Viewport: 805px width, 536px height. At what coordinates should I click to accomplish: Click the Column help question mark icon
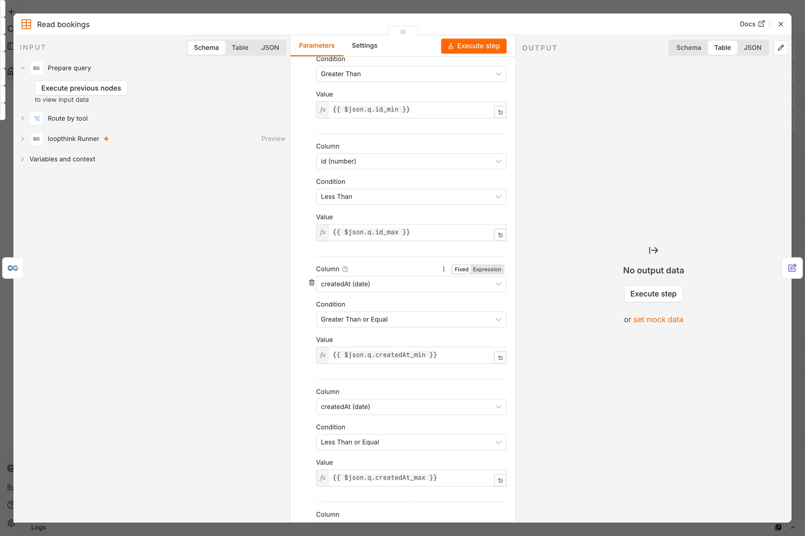[x=345, y=269]
